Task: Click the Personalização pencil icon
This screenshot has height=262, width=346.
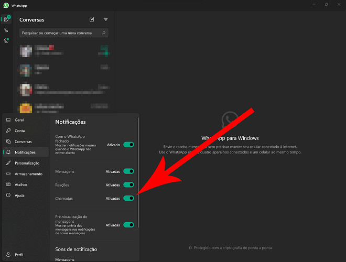Action: tap(8, 163)
